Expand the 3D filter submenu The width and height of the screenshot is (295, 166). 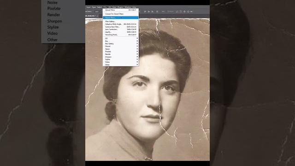[x=121, y=38]
